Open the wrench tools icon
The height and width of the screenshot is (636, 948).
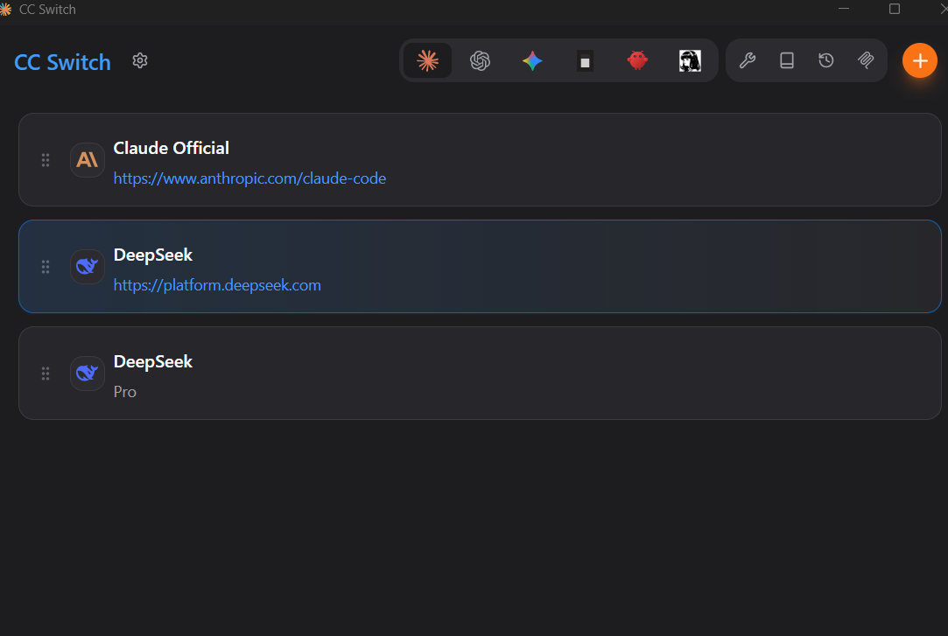(x=748, y=60)
